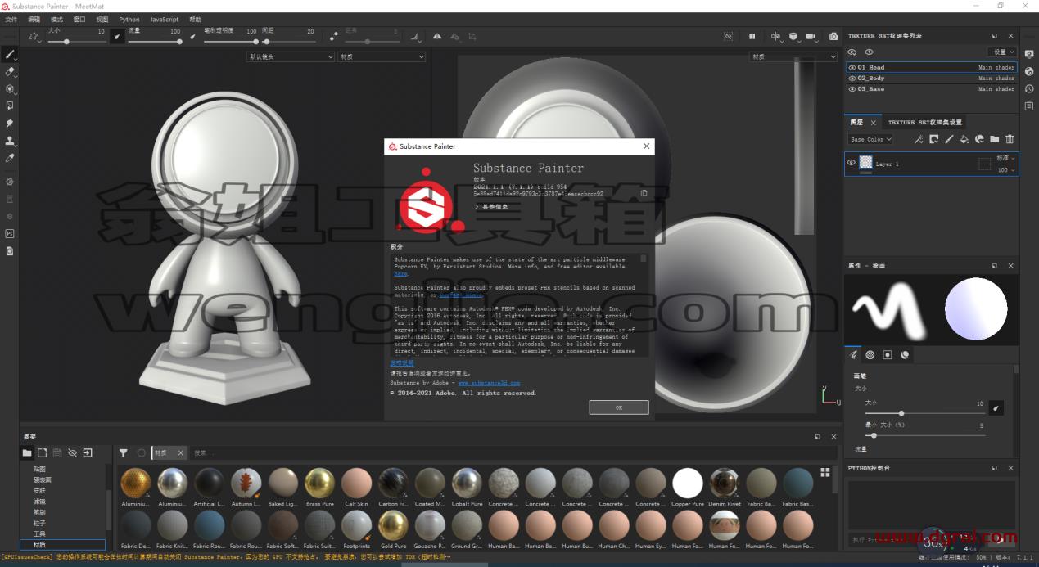The image size is (1039, 567).
Task: Open the history clock icon in right dock
Action: tap(1029, 88)
